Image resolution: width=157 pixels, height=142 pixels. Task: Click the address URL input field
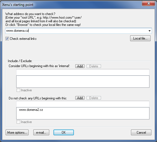[x=77, y=31]
